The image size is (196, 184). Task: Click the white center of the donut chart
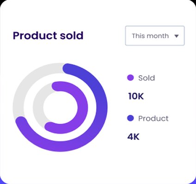60,107
